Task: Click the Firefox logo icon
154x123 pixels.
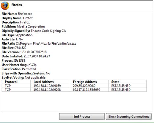Action: (5, 6)
